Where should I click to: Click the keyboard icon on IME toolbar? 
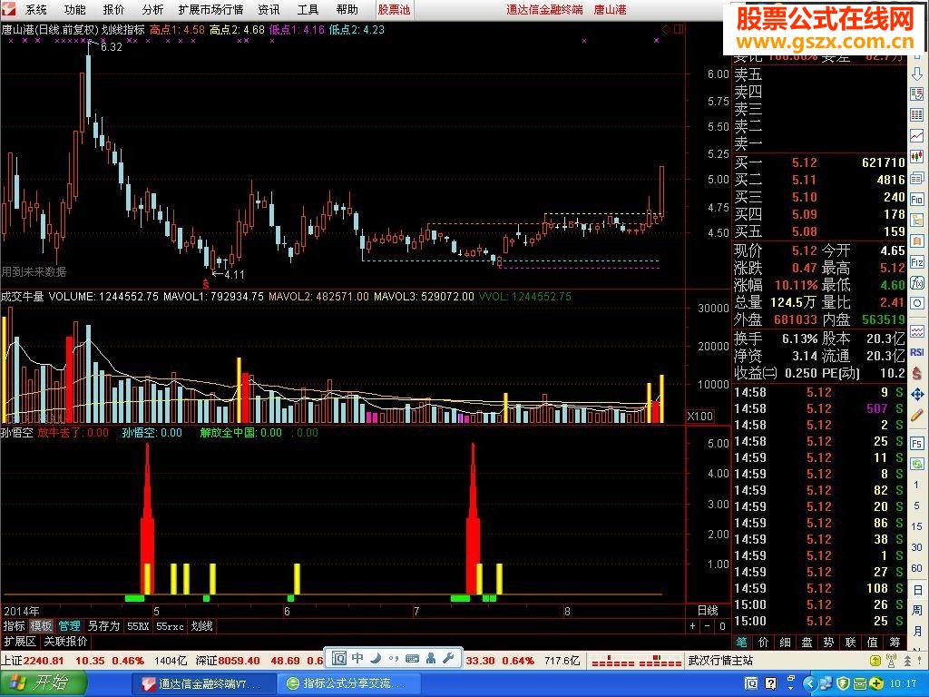pyautogui.click(x=413, y=659)
